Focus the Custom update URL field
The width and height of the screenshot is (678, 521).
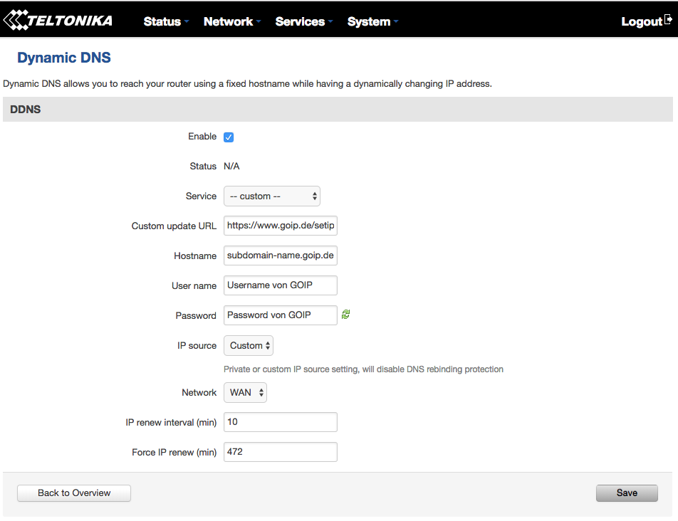pyautogui.click(x=280, y=226)
